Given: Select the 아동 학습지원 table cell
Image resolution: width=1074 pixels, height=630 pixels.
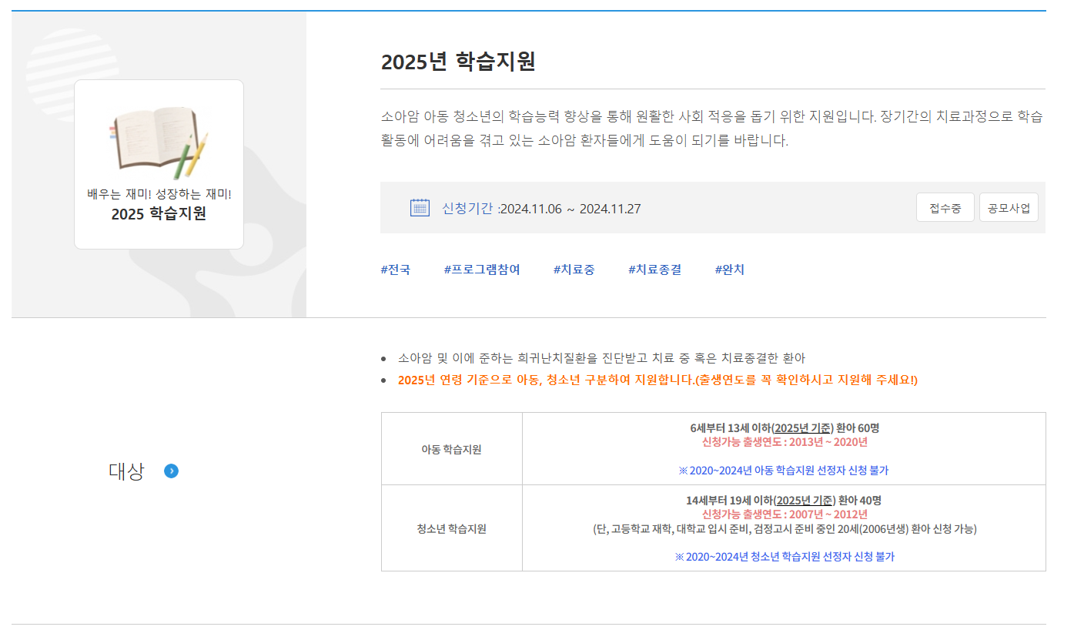Looking at the screenshot, I should click(x=451, y=449).
